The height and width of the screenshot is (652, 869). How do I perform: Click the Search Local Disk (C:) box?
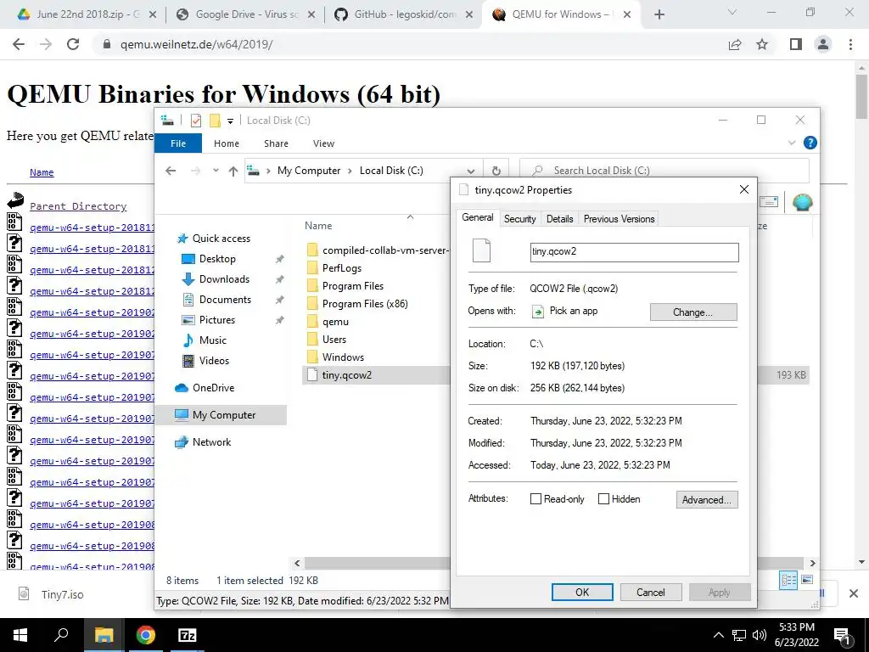(664, 171)
